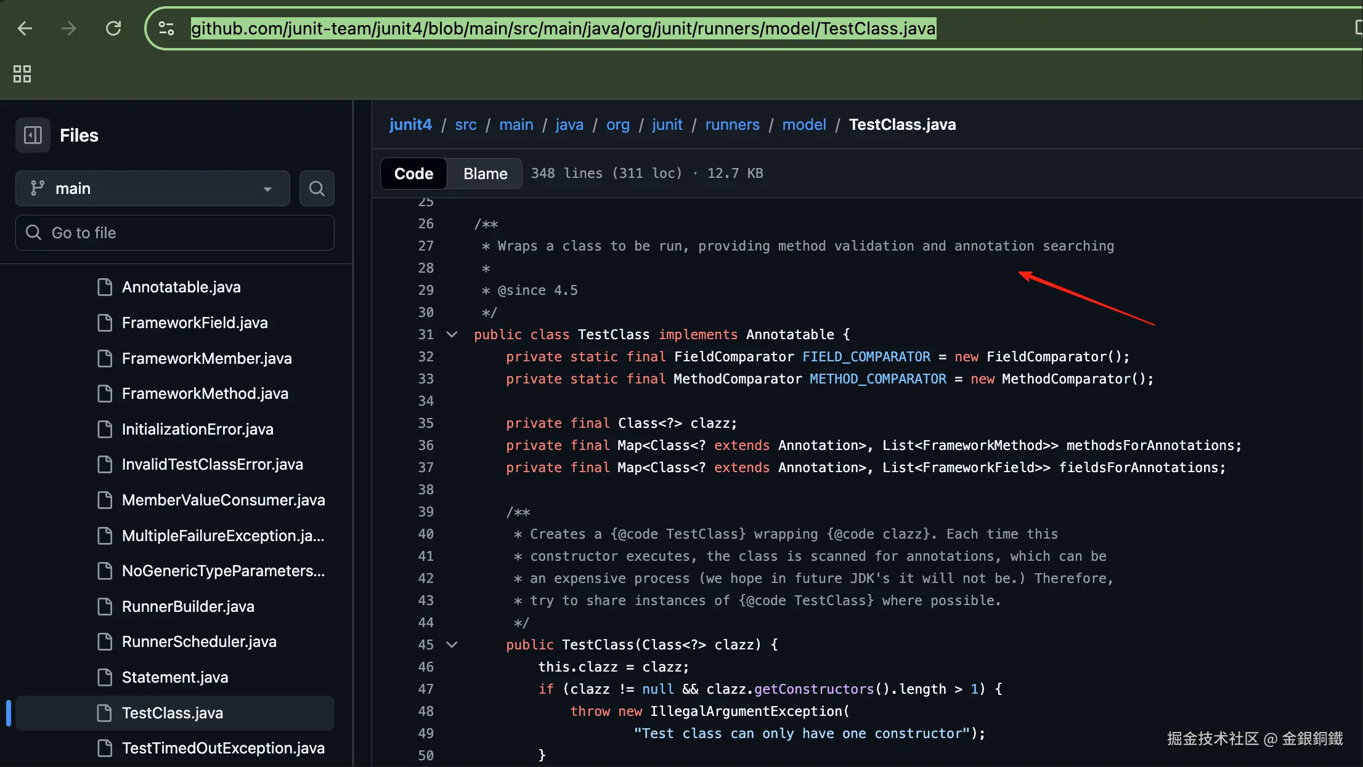Image resolution: width=1363 pixels, height=767 pixels.
Task: Click the browser forward arrow
Action: [x=69, y=28]
